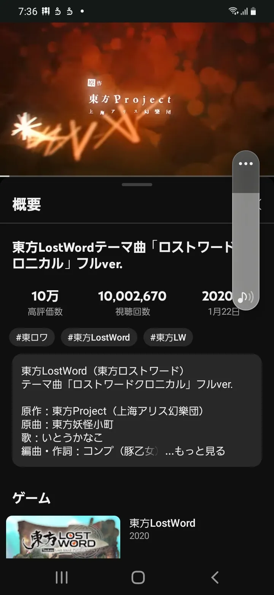Tap the 10万 高評価数 like count
The image size is (274, 595).
tap(45, 303)
